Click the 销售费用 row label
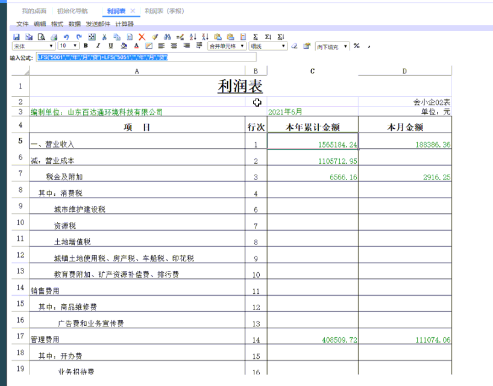The image size is (493, 386). tap(45, 291)
